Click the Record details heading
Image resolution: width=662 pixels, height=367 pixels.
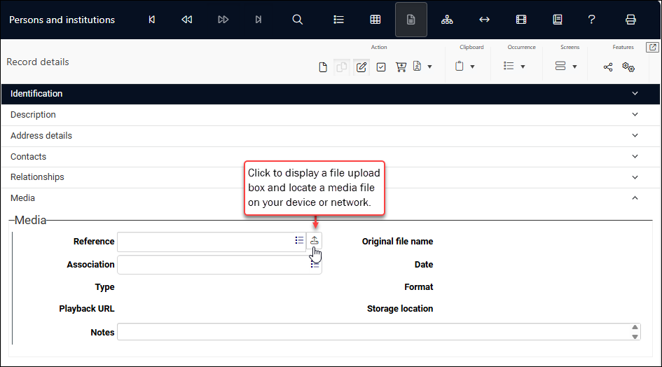[x=38, y=62]
